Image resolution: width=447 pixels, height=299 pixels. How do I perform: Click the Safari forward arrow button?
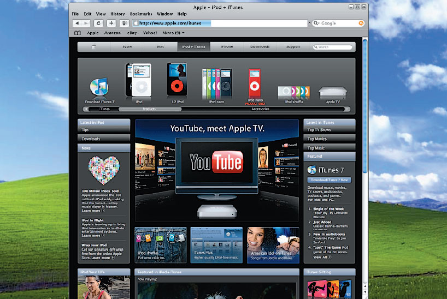86,23
